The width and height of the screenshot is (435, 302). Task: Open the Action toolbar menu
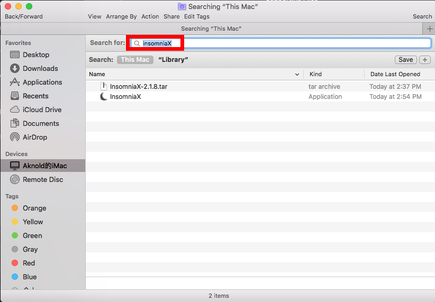point(150,16)
